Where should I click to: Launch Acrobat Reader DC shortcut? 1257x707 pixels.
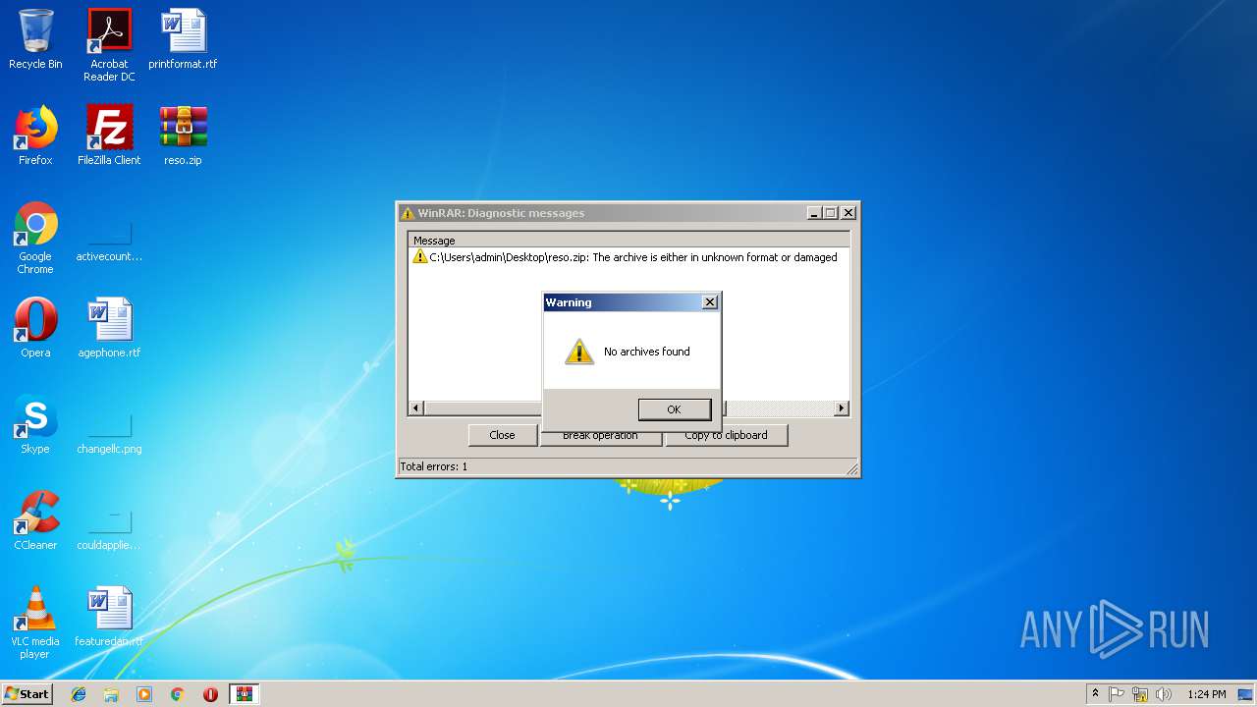[x=109, y=45]
